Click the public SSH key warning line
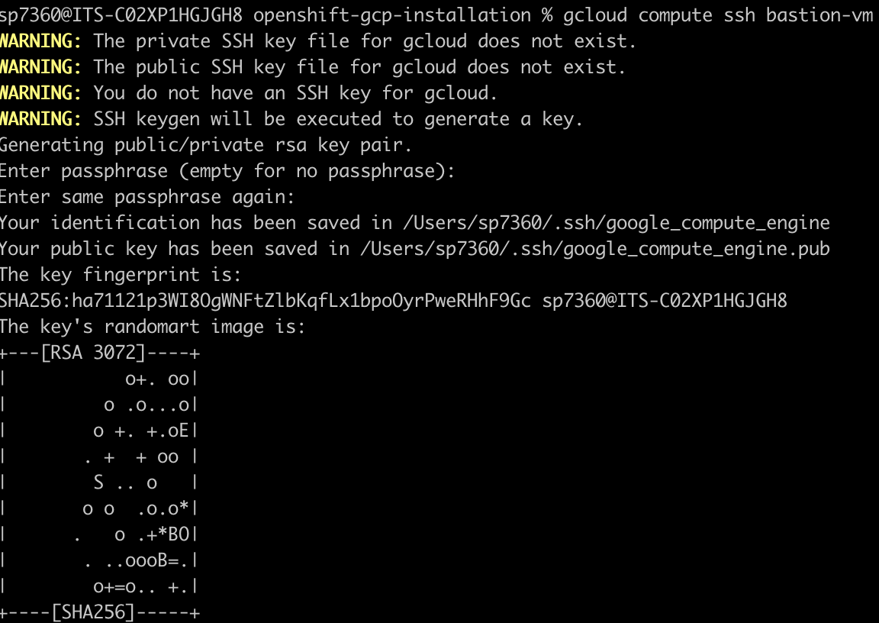The height and width of the screenshot is (623, 879). tap(359, 67)
